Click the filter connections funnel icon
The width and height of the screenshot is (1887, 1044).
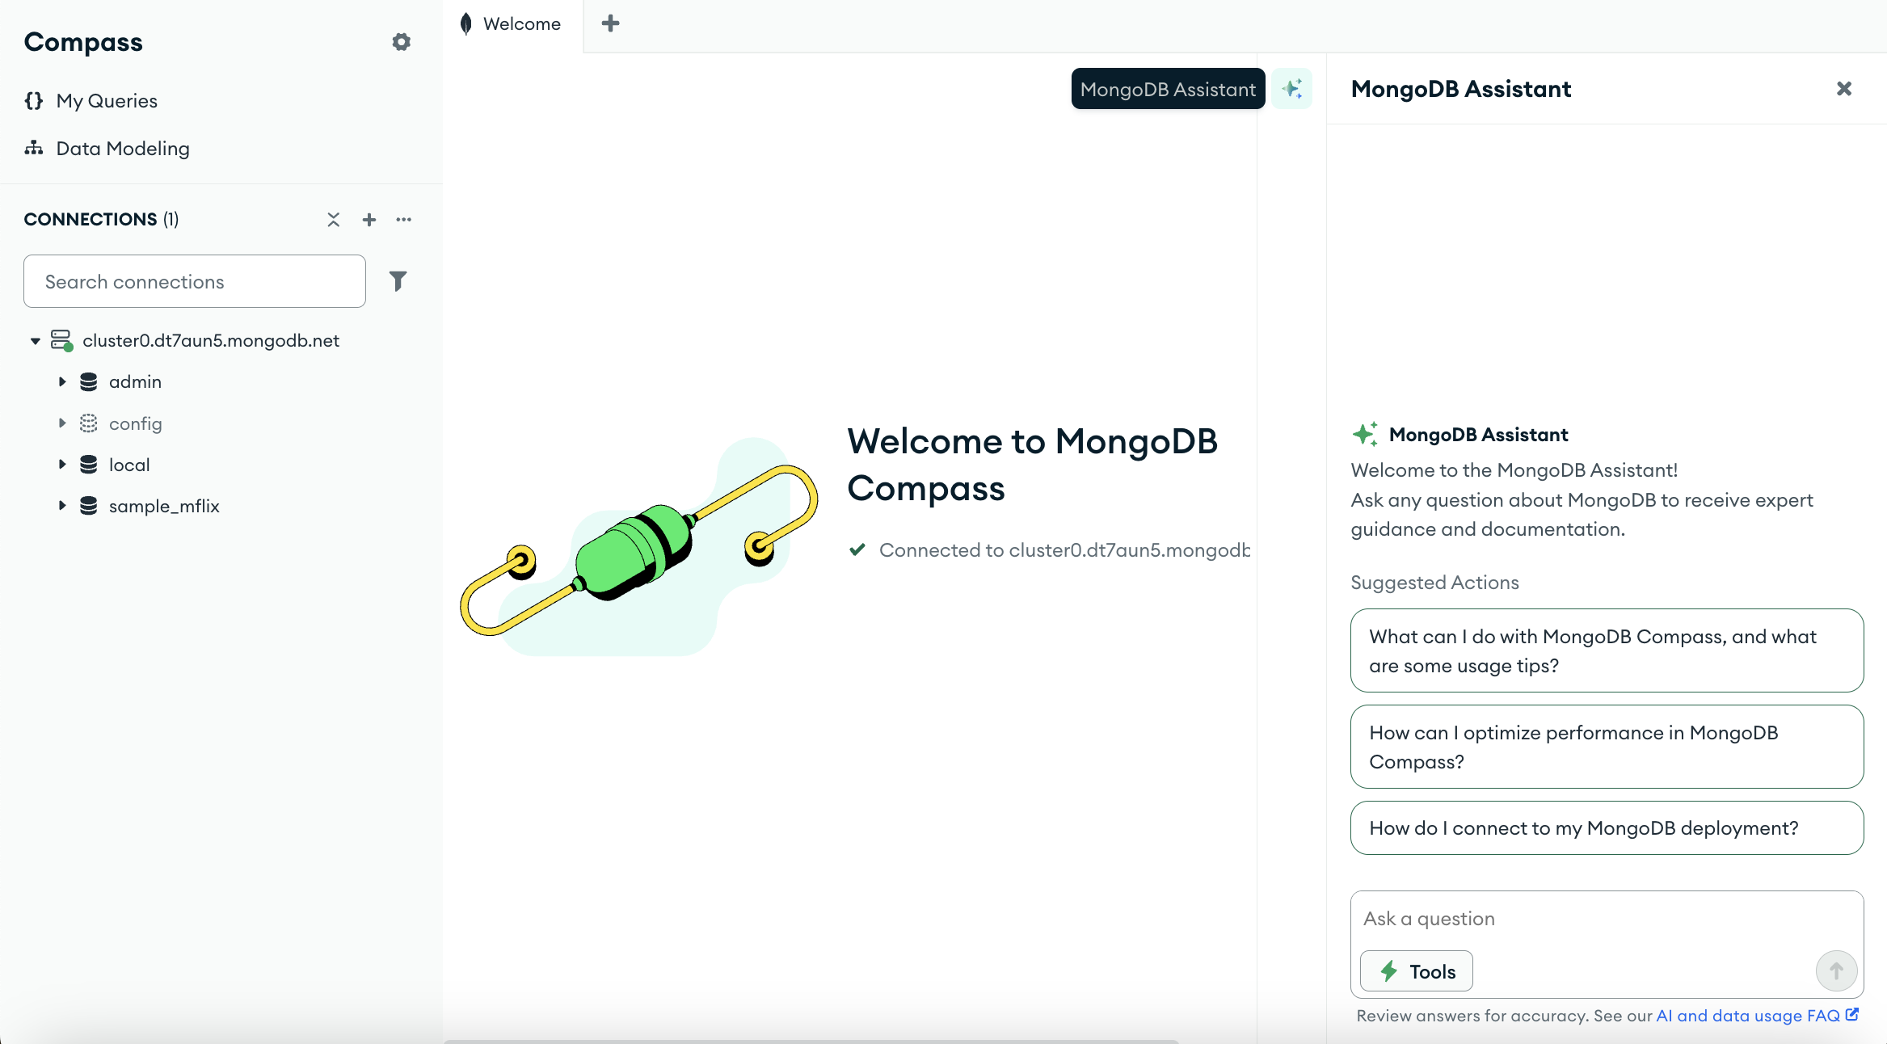pyautogui.click(x=398, y=281)
